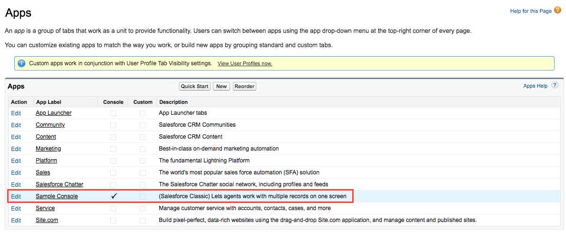Click Console checkbox in App Launcher row
Viewport: 566px width, 232px height.
click(113, 113)
